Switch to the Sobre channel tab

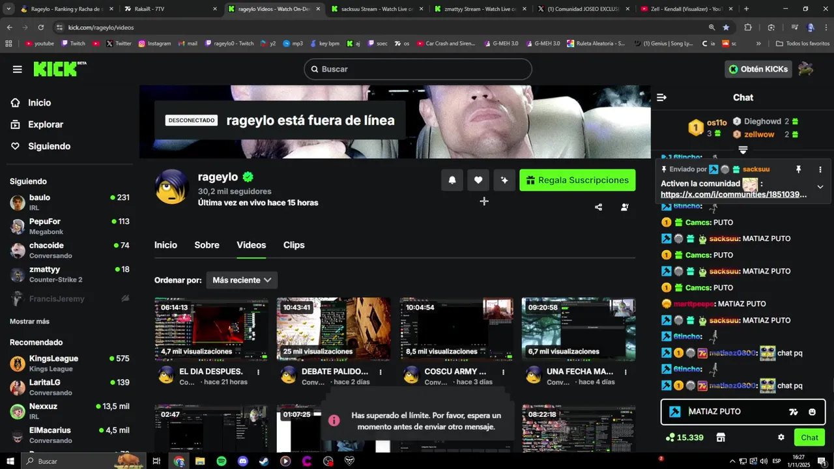point(207,245)
